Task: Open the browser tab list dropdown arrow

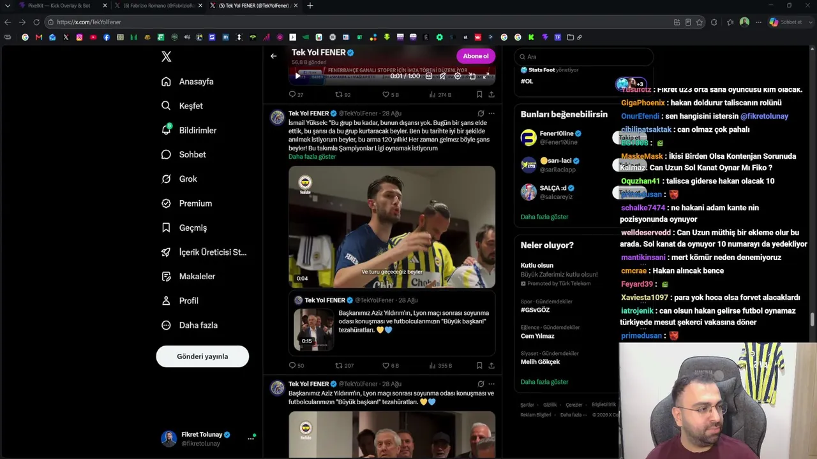Action: 8,6
